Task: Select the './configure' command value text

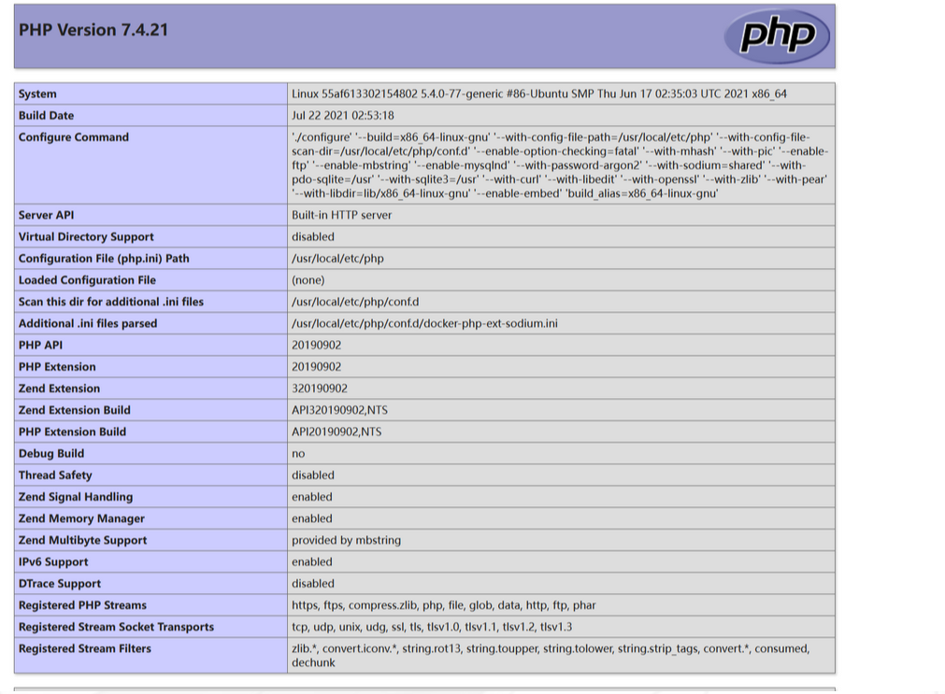Action: 560,165
